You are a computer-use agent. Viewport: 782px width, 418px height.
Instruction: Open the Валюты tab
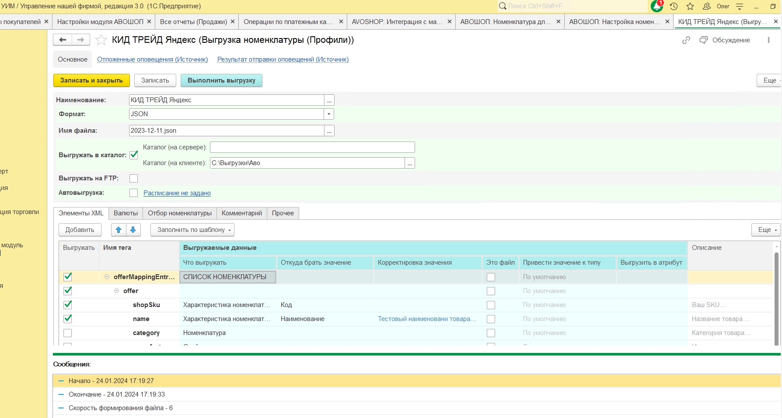(x=126, y=213)
